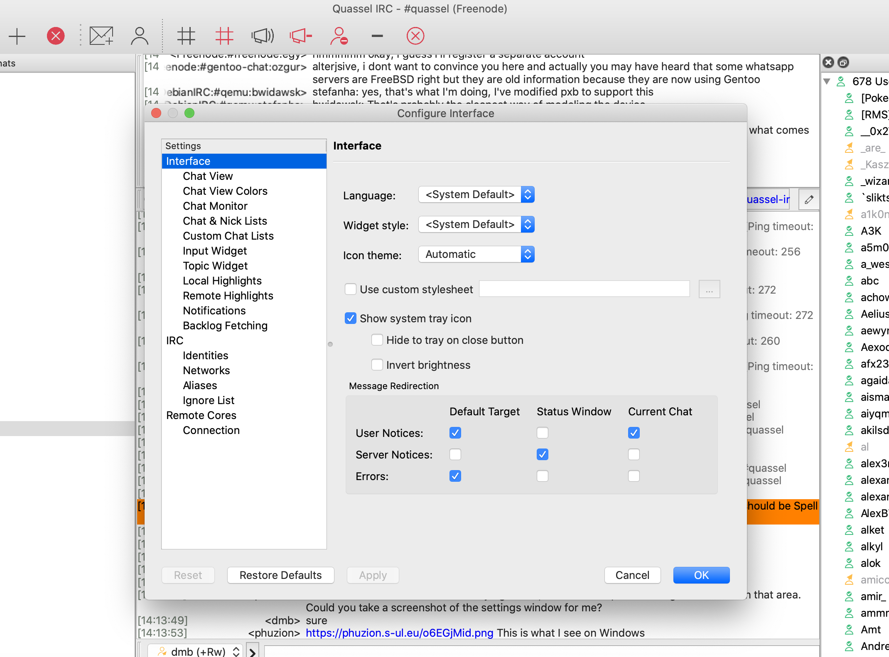Select Chat View settings page
The image size is (889, 657).
tap(208, 176)
